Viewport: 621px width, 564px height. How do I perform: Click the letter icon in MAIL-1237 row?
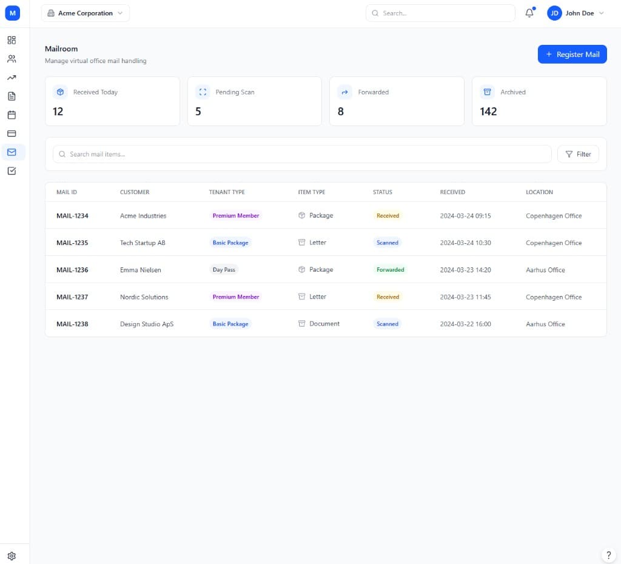pos(302,297)
